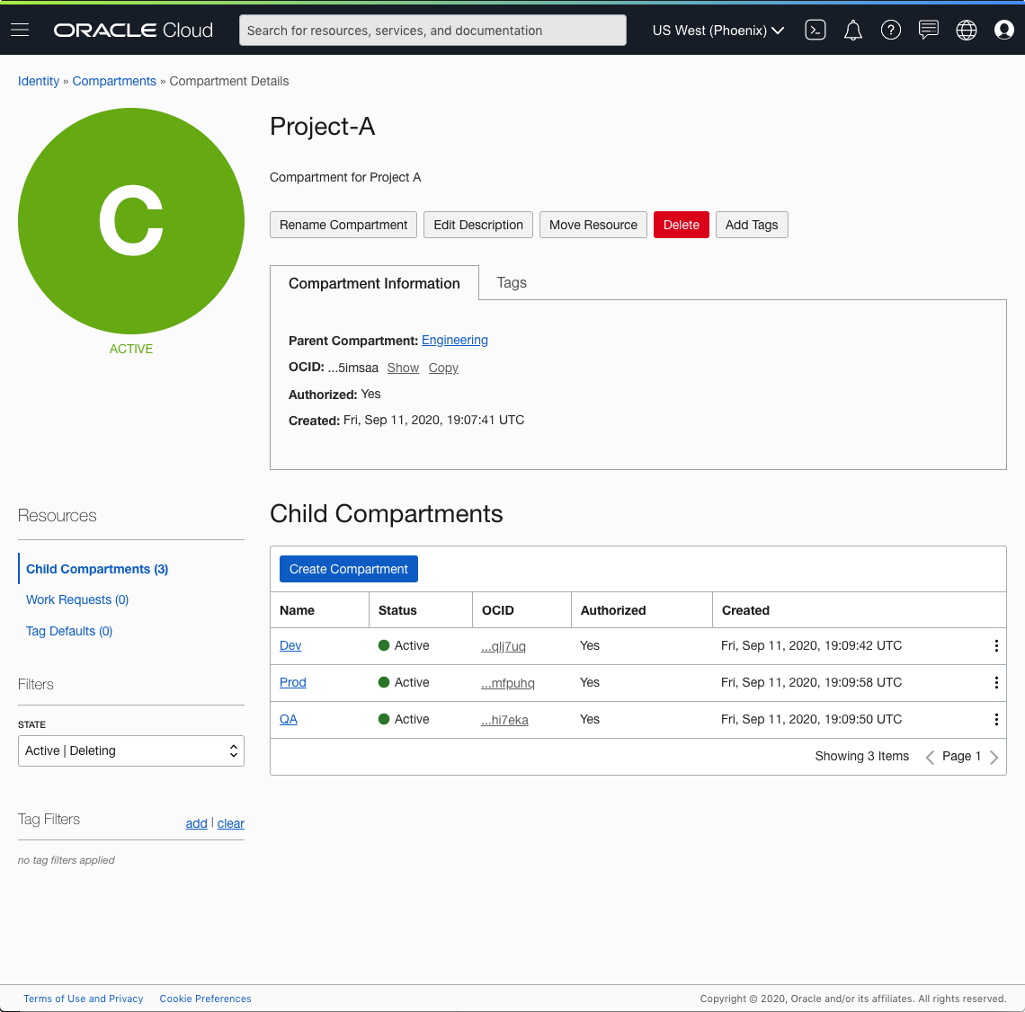Open the support chat icon
Screen dimensions: 1025x1012
click(929, 30)
